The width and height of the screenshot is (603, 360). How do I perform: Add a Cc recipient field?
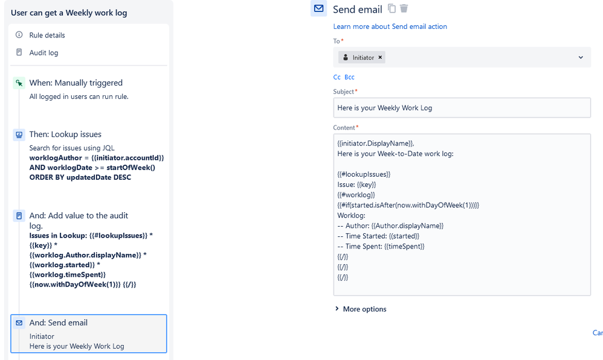(337, 77)
